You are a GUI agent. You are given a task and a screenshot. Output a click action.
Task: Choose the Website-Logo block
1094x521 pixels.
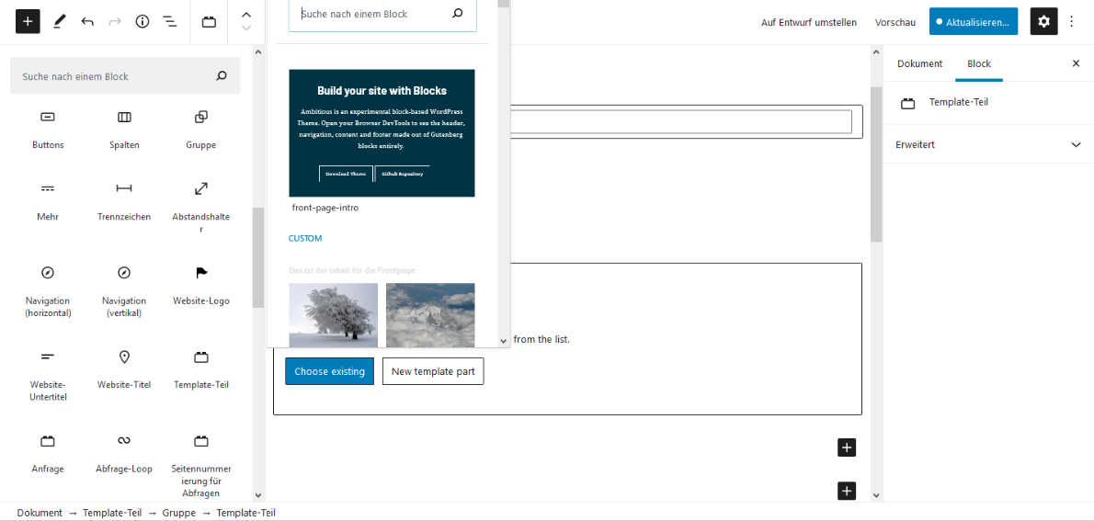200,274
